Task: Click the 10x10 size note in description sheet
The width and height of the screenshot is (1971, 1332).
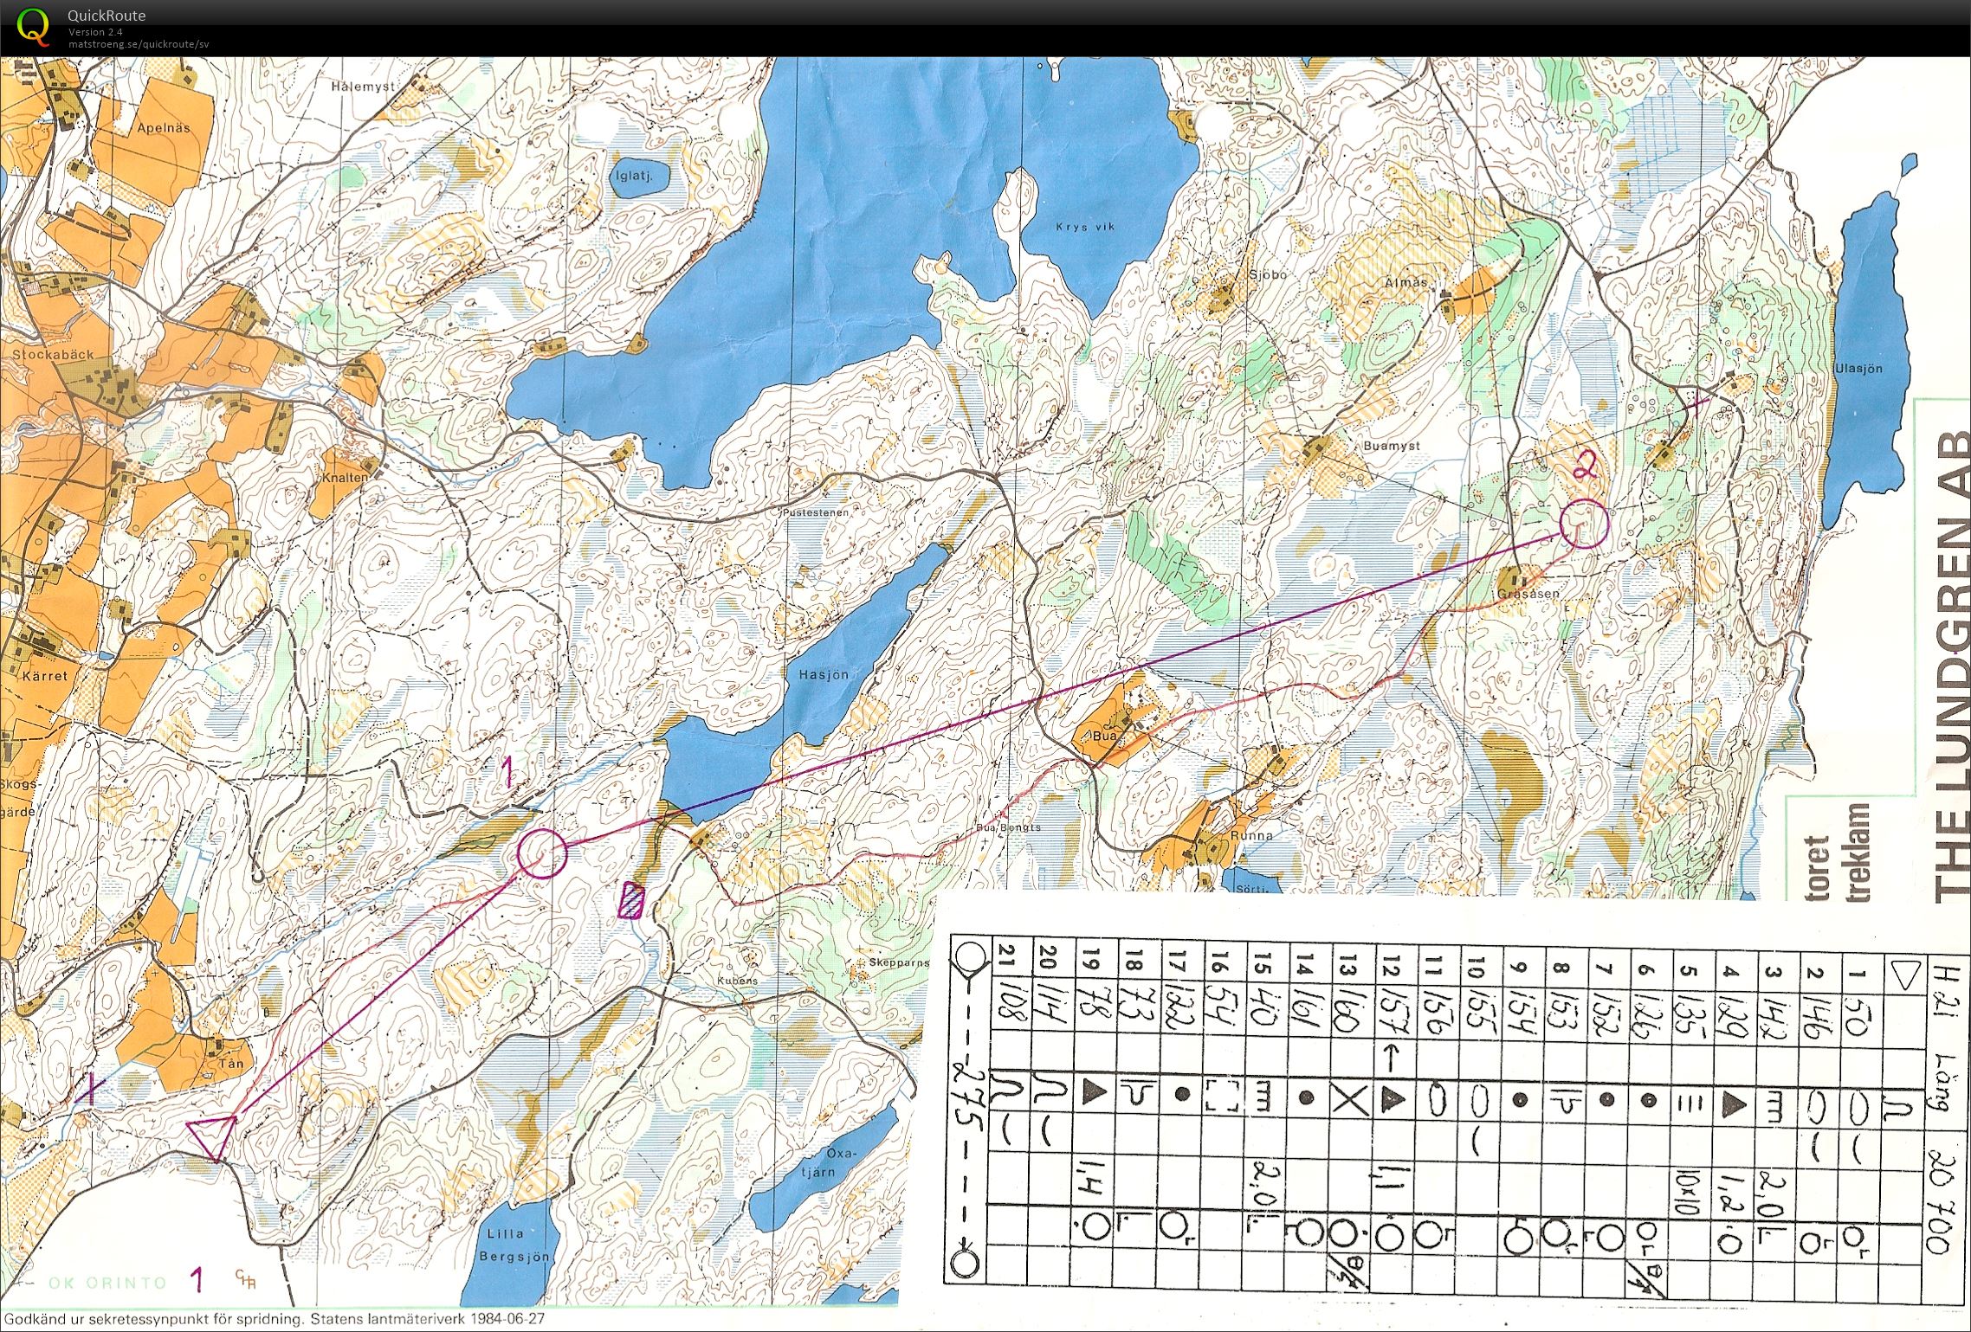Action: 1688,1193
